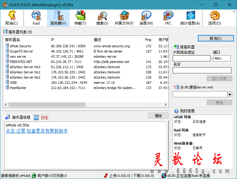Open the Messages page
Screen dimensions: 237x179
coord(146,18)
